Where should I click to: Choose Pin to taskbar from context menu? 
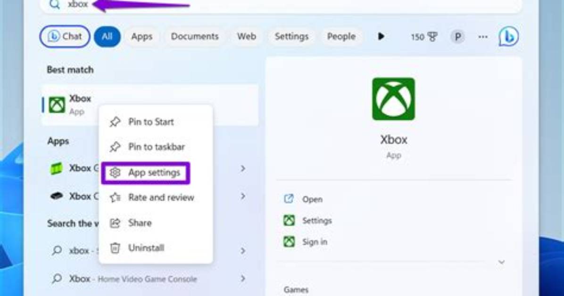tap(156, 147)
